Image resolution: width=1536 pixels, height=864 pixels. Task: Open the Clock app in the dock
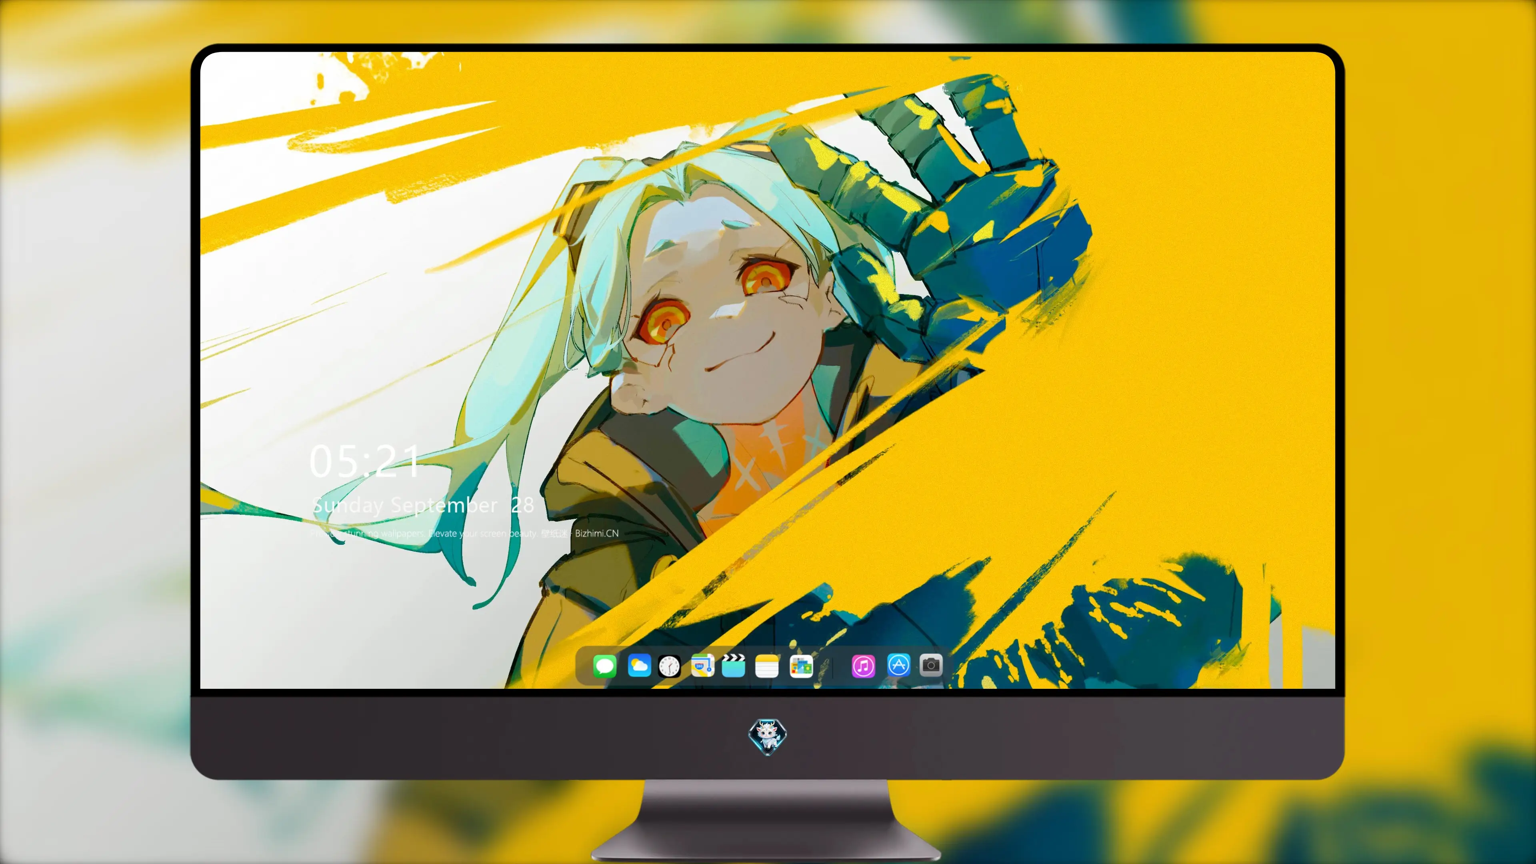pos(669,666)
